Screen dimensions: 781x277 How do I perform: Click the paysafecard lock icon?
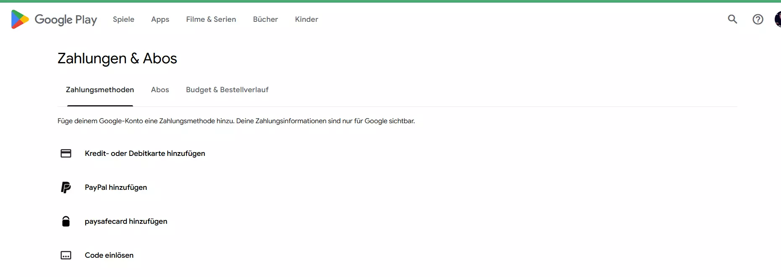[66, 221]
